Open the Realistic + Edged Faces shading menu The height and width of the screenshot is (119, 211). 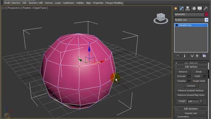pos(35,8)
